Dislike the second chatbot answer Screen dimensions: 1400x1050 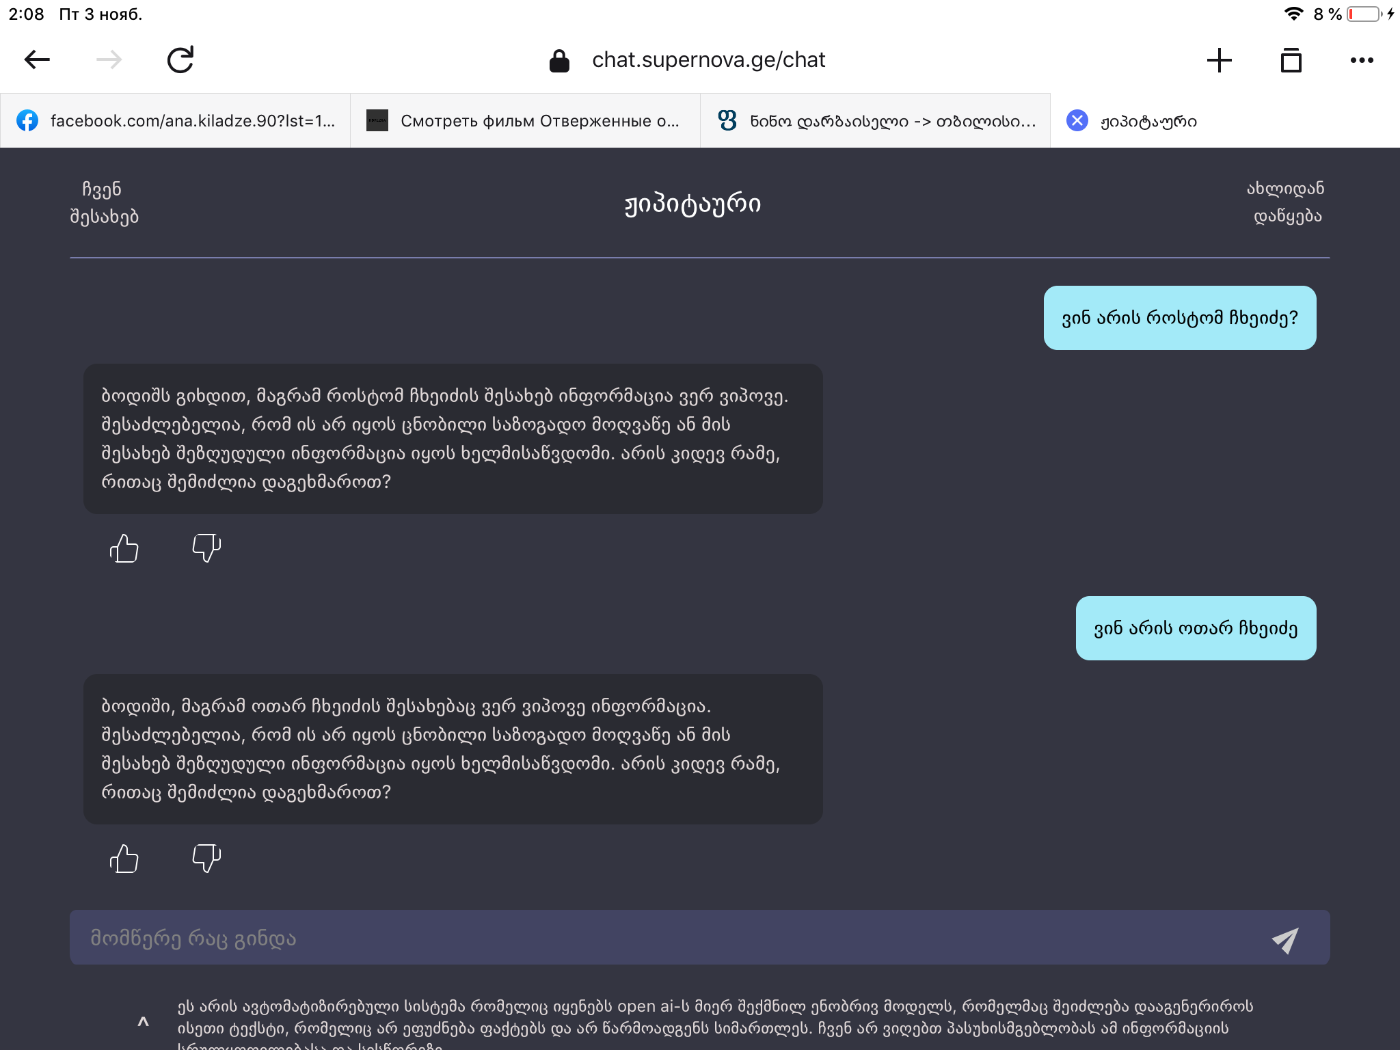[206, 859]
